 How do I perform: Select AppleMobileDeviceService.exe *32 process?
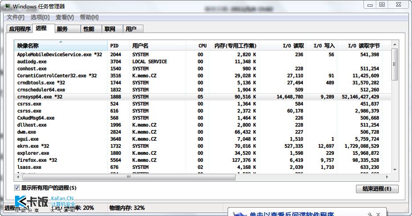[202, 55]
